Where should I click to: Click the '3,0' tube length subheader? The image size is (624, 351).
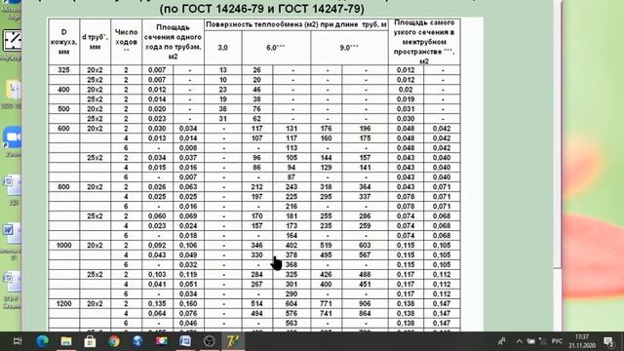pyautogui.click(x=222, y=48)
